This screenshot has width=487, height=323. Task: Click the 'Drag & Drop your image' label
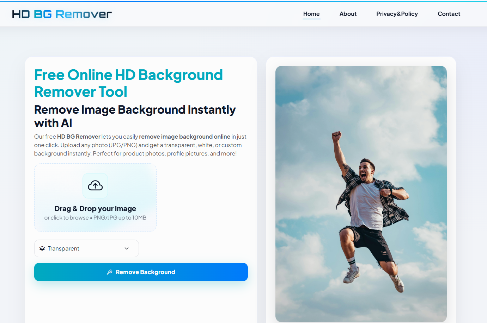click(95, 209)
